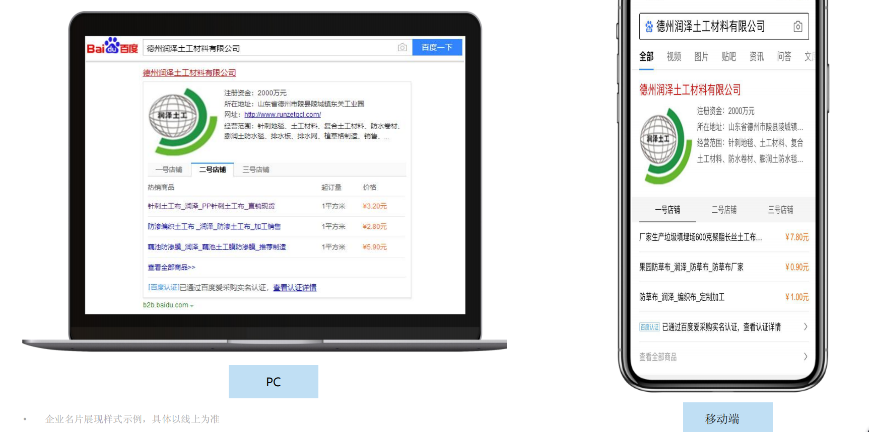Switch to 三号店铺 tab on mobile
The height and width of the screenshot is (432, 869).
tap(780, 210)
